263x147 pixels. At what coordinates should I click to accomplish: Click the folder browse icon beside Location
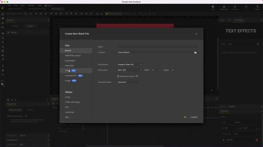click(196, 53)
